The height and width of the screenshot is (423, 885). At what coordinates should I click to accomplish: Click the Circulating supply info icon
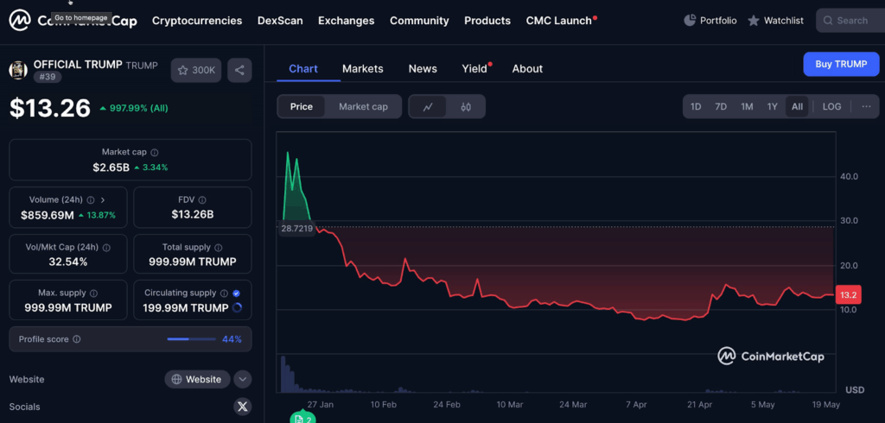click(224, 294)
